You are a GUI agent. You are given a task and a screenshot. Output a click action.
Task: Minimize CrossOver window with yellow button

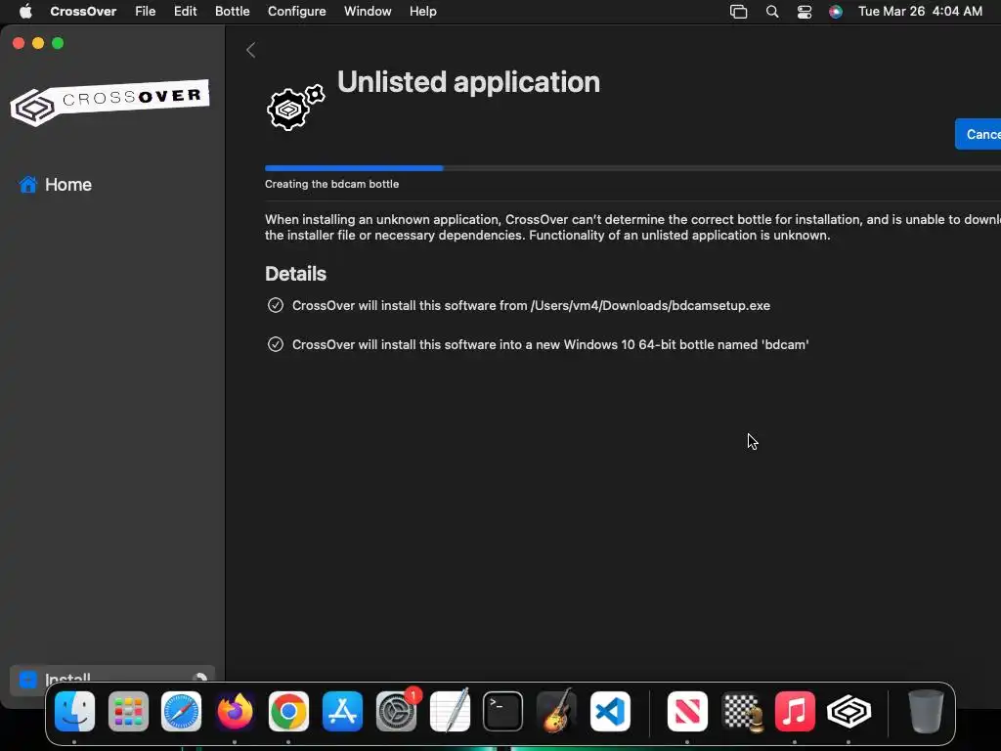click(38, 43)
